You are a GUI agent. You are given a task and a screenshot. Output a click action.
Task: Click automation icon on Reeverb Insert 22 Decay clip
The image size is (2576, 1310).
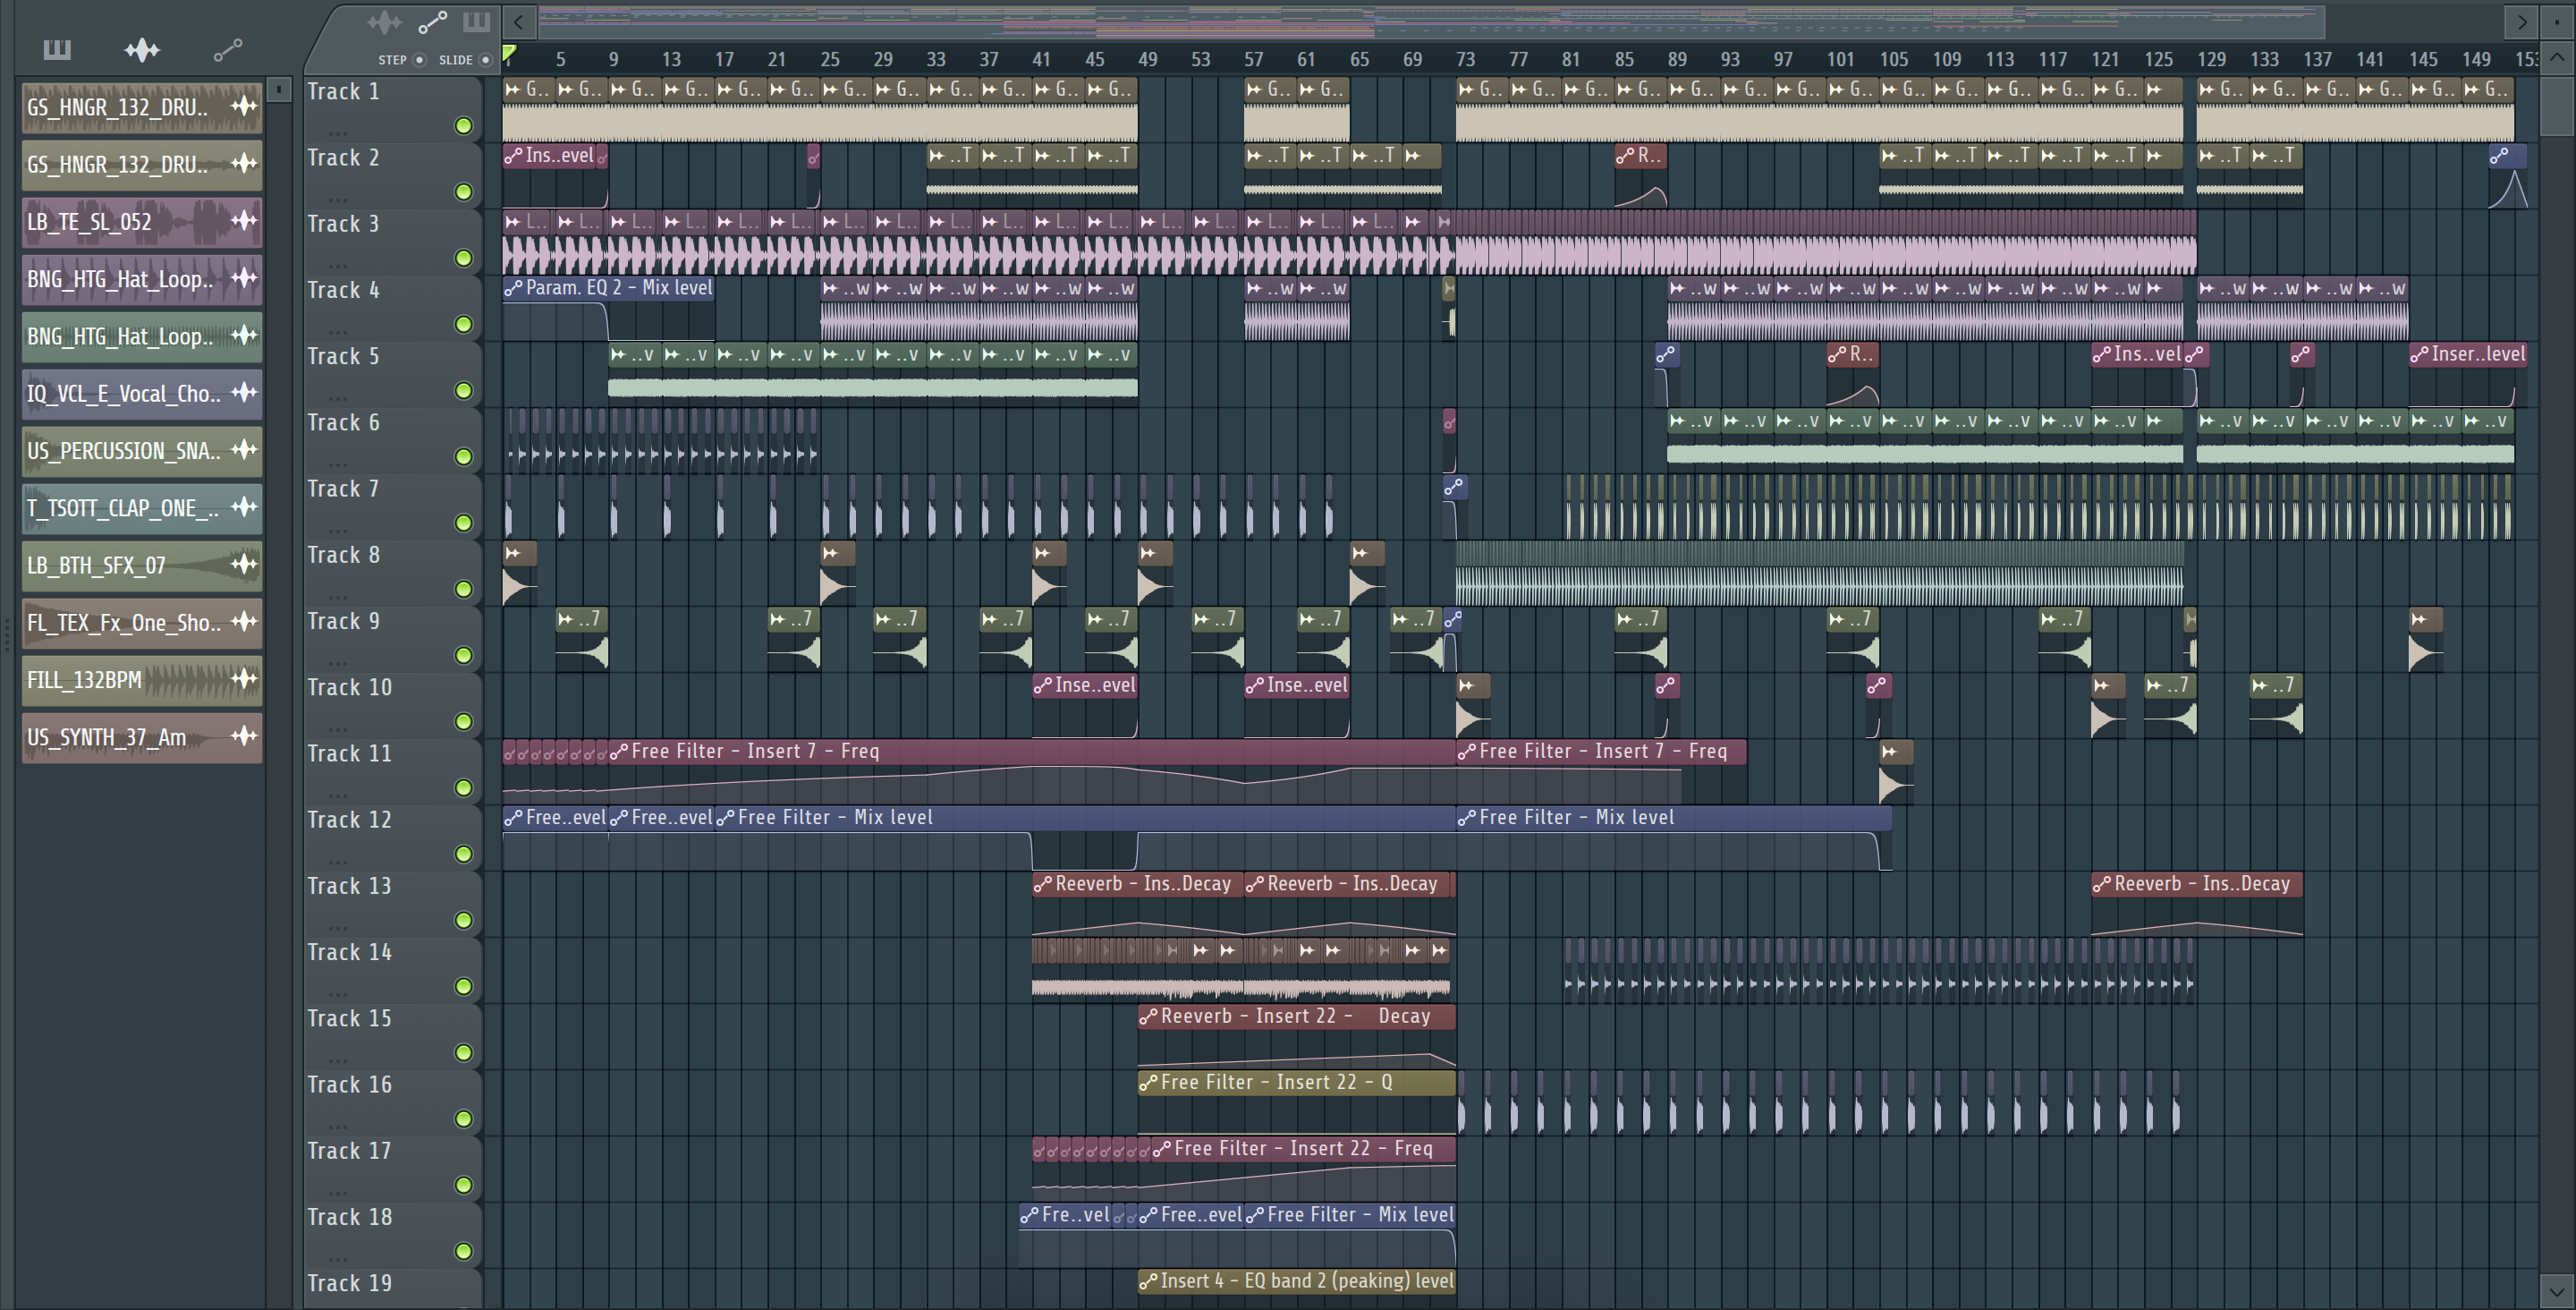[x=1148, y=1017]
